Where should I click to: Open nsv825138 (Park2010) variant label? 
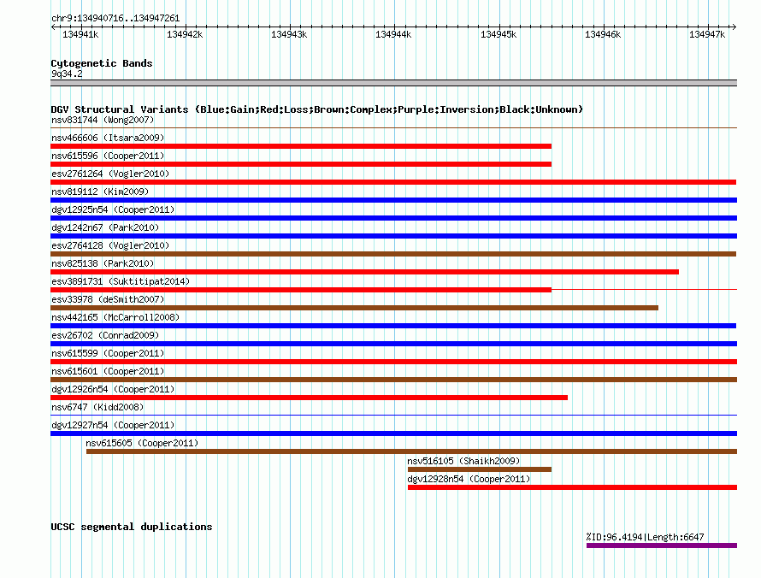point(103,263)
